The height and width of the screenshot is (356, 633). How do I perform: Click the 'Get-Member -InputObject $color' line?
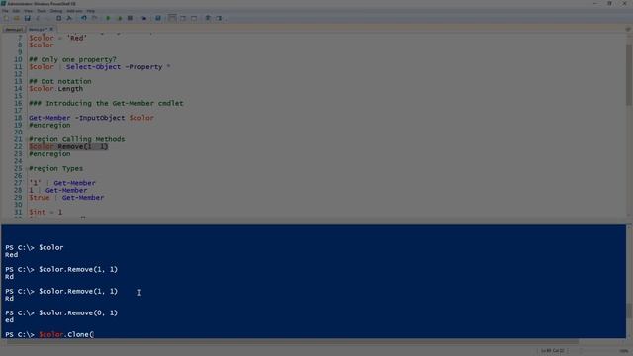[x=91, y=118]
